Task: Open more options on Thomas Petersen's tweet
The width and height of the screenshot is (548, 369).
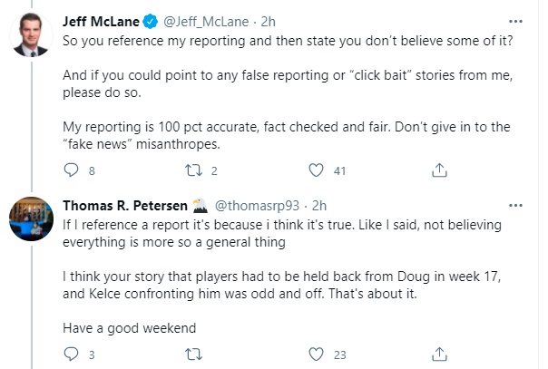Action: coord(516,205)
